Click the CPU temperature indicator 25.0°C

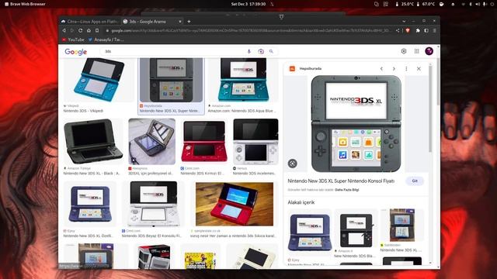click(405, 4)
